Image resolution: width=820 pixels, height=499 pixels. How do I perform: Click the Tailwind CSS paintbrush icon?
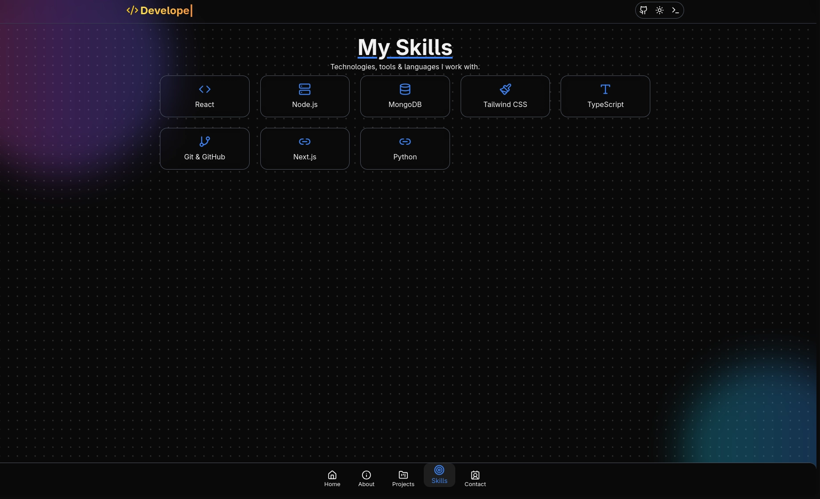click(505, 89)
